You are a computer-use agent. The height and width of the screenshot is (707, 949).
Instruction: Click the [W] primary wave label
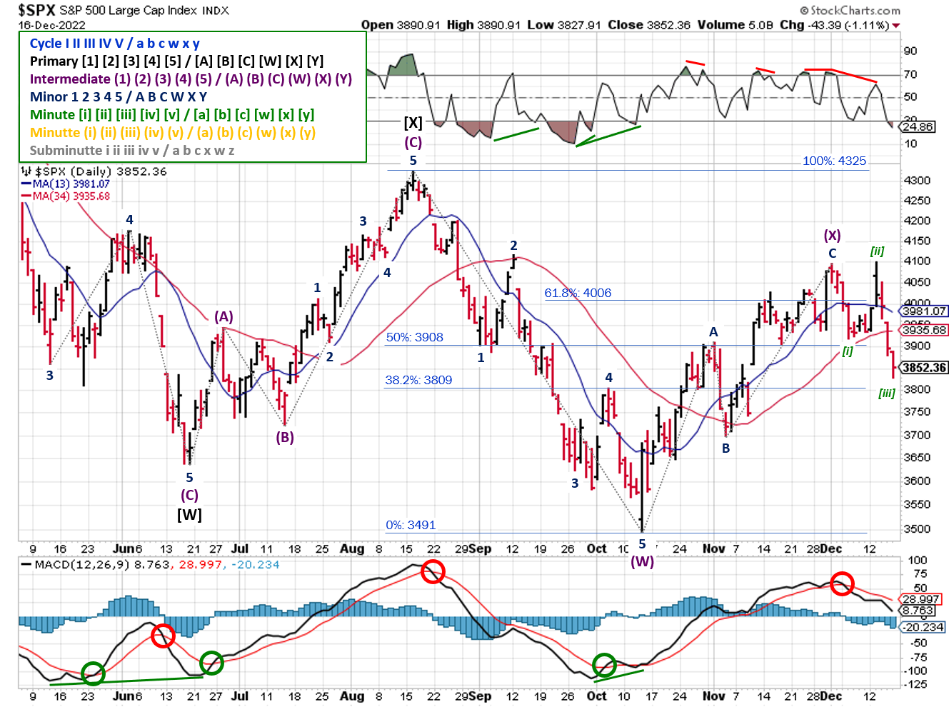pos(189,514)
